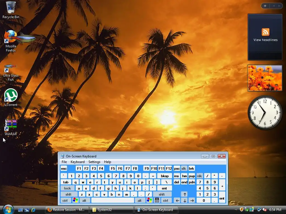Click the analog clock gadget

coord(265,113)
